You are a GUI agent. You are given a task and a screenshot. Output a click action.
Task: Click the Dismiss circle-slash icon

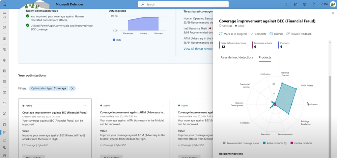pos(271,34)
